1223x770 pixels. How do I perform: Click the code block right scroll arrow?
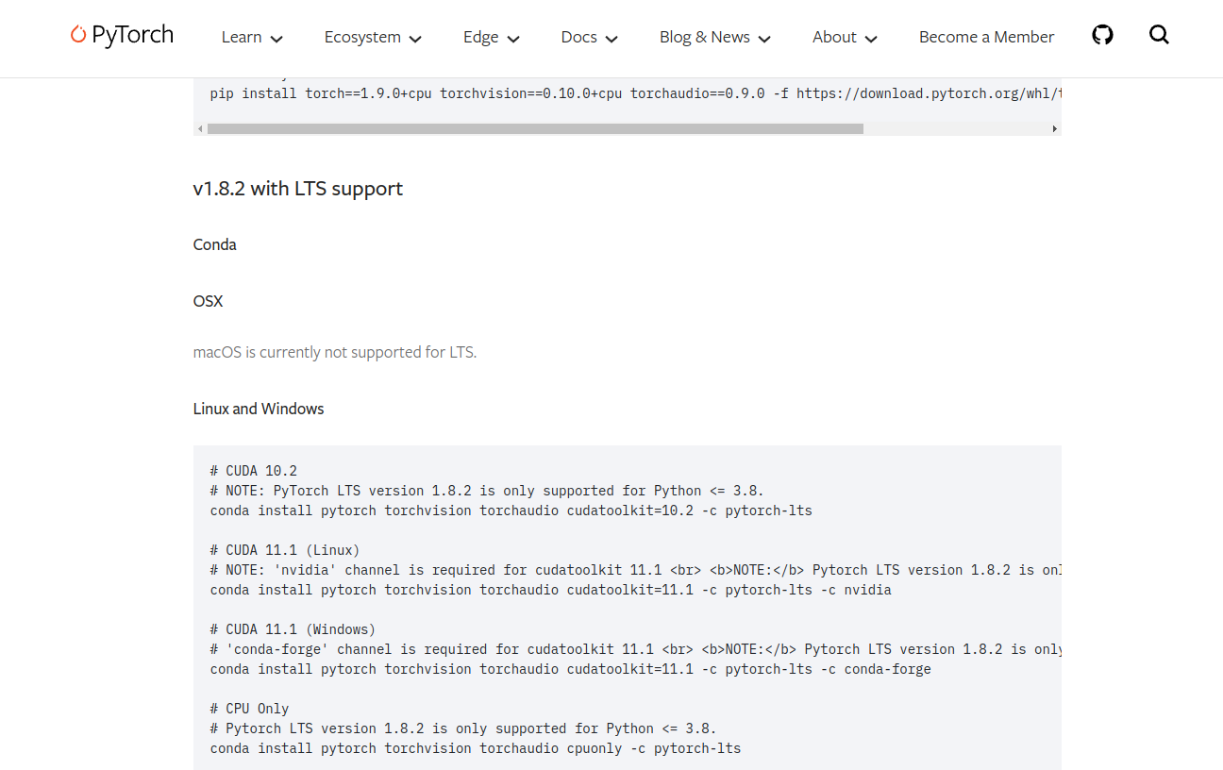1055,128
